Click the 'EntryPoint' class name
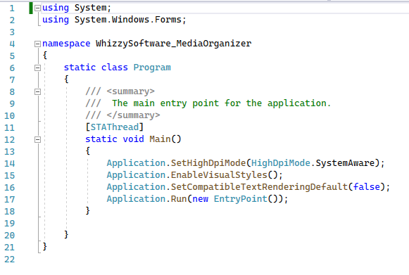Image resolution: width=409 pixels, height=275 pixels. [241, 199]
